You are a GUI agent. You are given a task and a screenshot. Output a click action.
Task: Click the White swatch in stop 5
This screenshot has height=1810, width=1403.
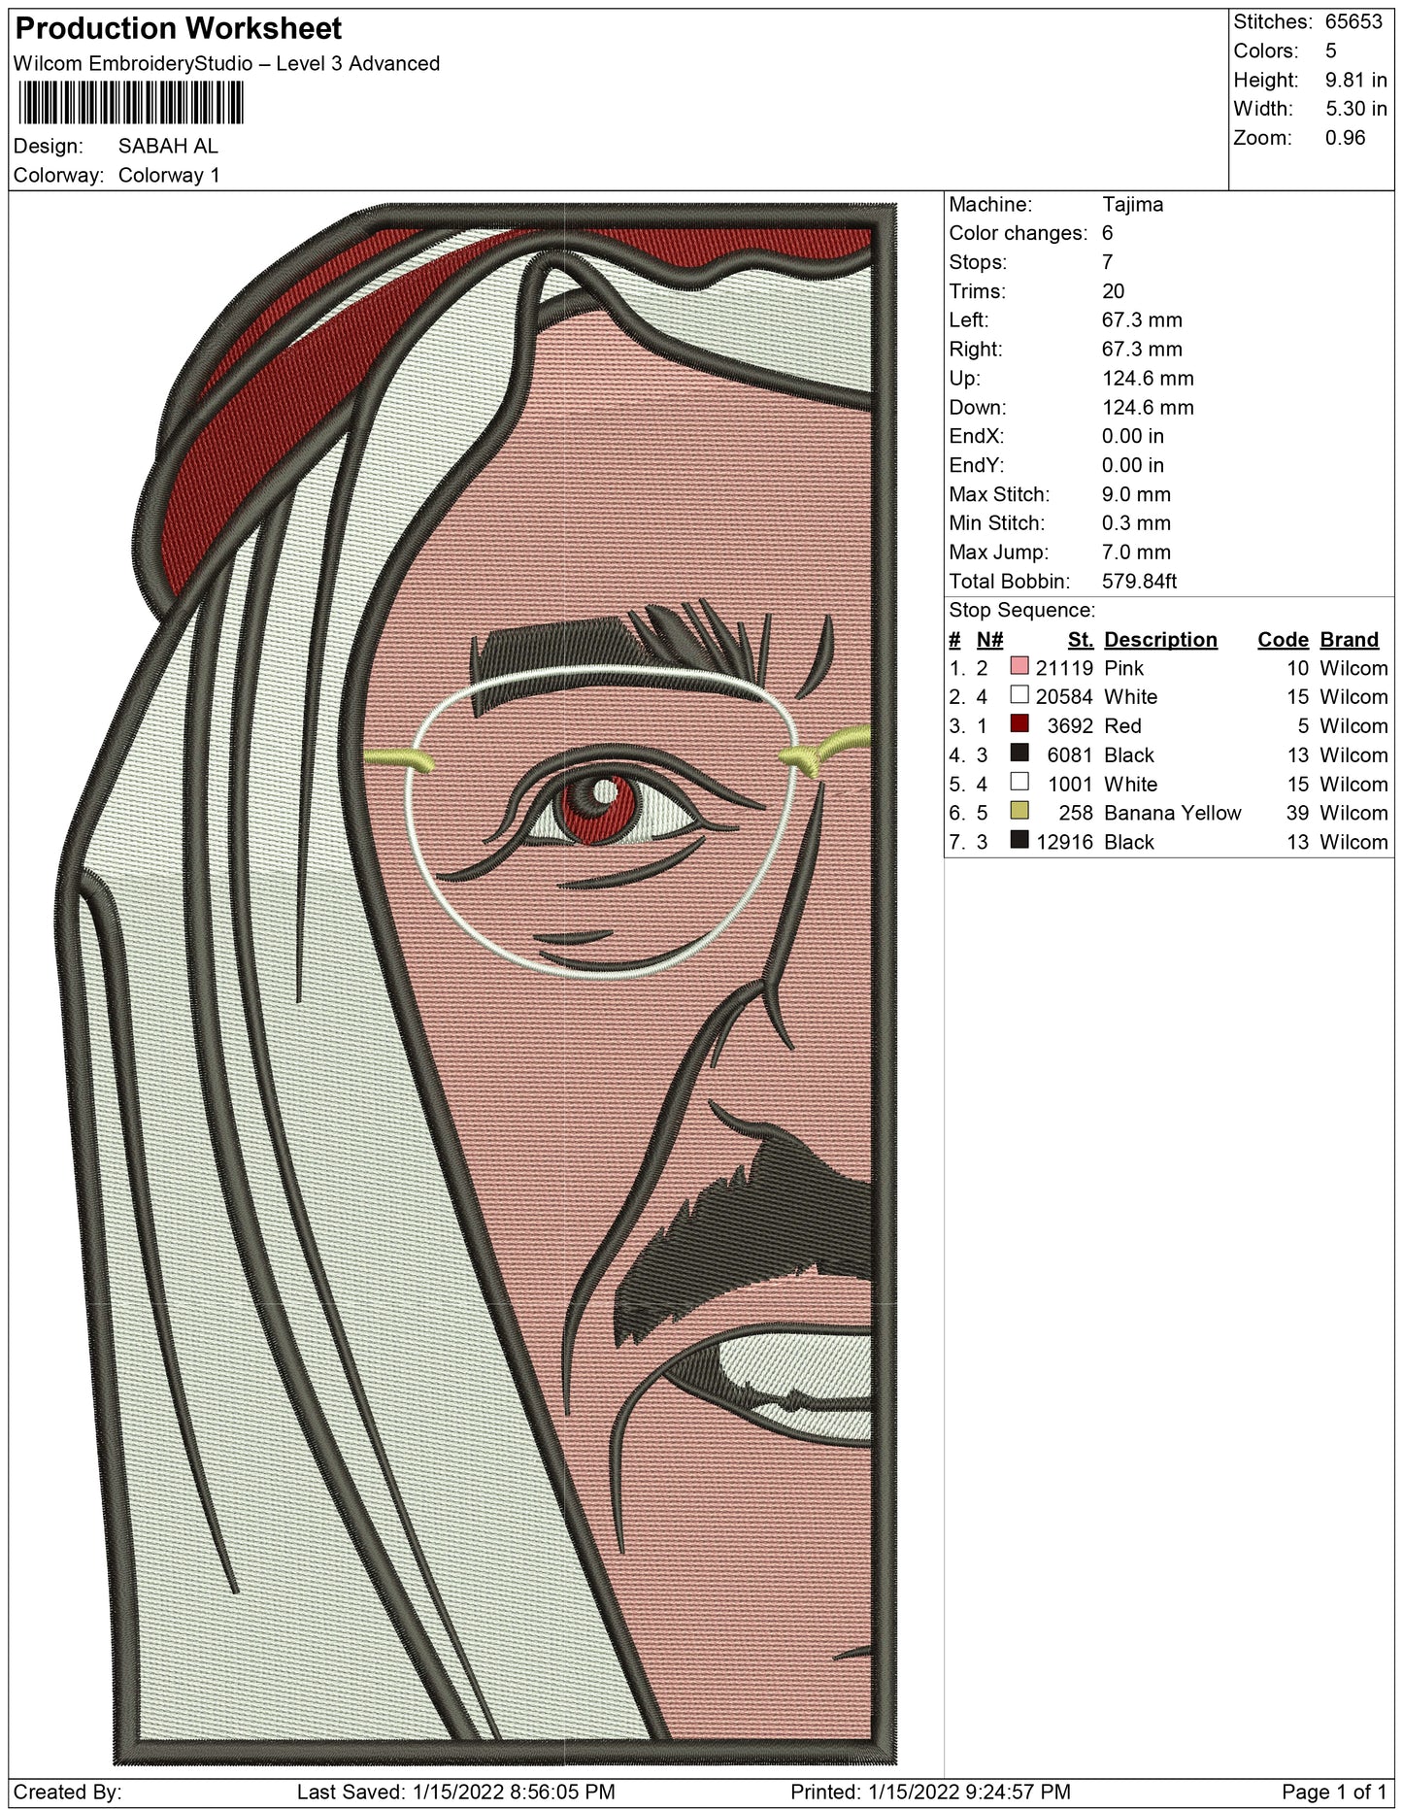1019,783
